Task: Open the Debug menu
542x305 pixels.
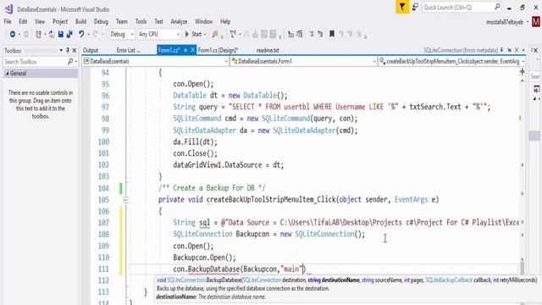Action: point(101,22)
